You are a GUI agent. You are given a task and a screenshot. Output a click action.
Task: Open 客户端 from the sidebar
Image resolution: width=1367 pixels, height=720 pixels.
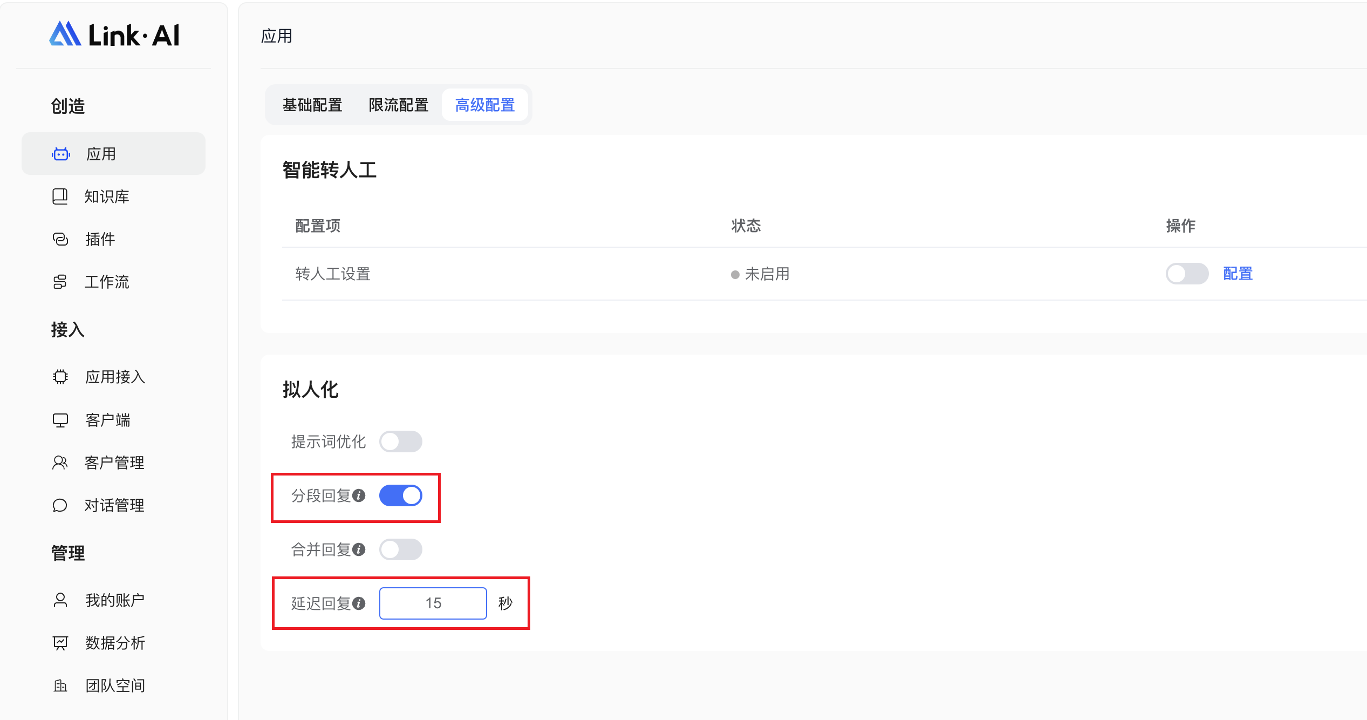[x=113, y=420]
